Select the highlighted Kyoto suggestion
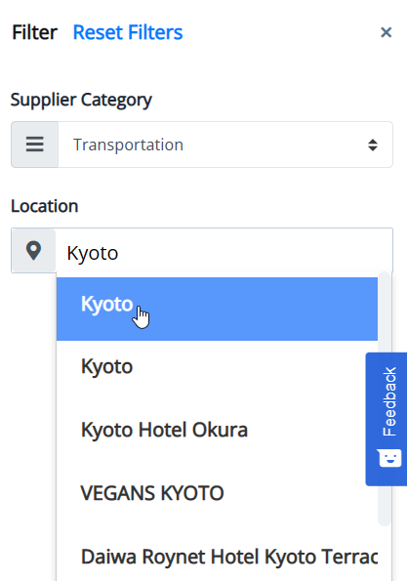Viewport: 407px width, 581px height. pos(217,309)
